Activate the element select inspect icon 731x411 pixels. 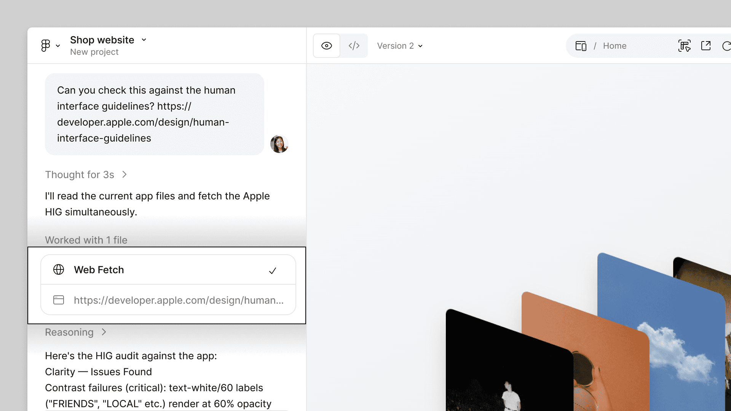pos(685,46)
